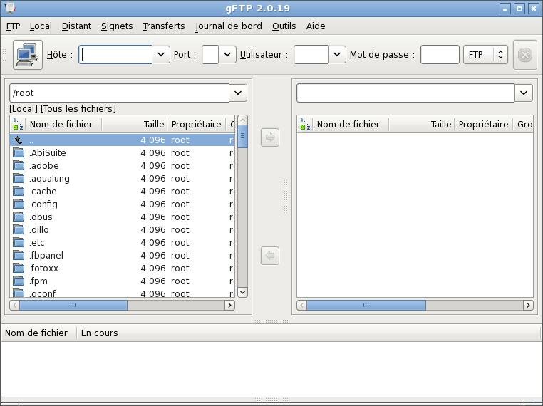Click the gFTP window title icon
The height and width of the screenshot is (406, 543).
pyautogui.click(x=11, y=8)
